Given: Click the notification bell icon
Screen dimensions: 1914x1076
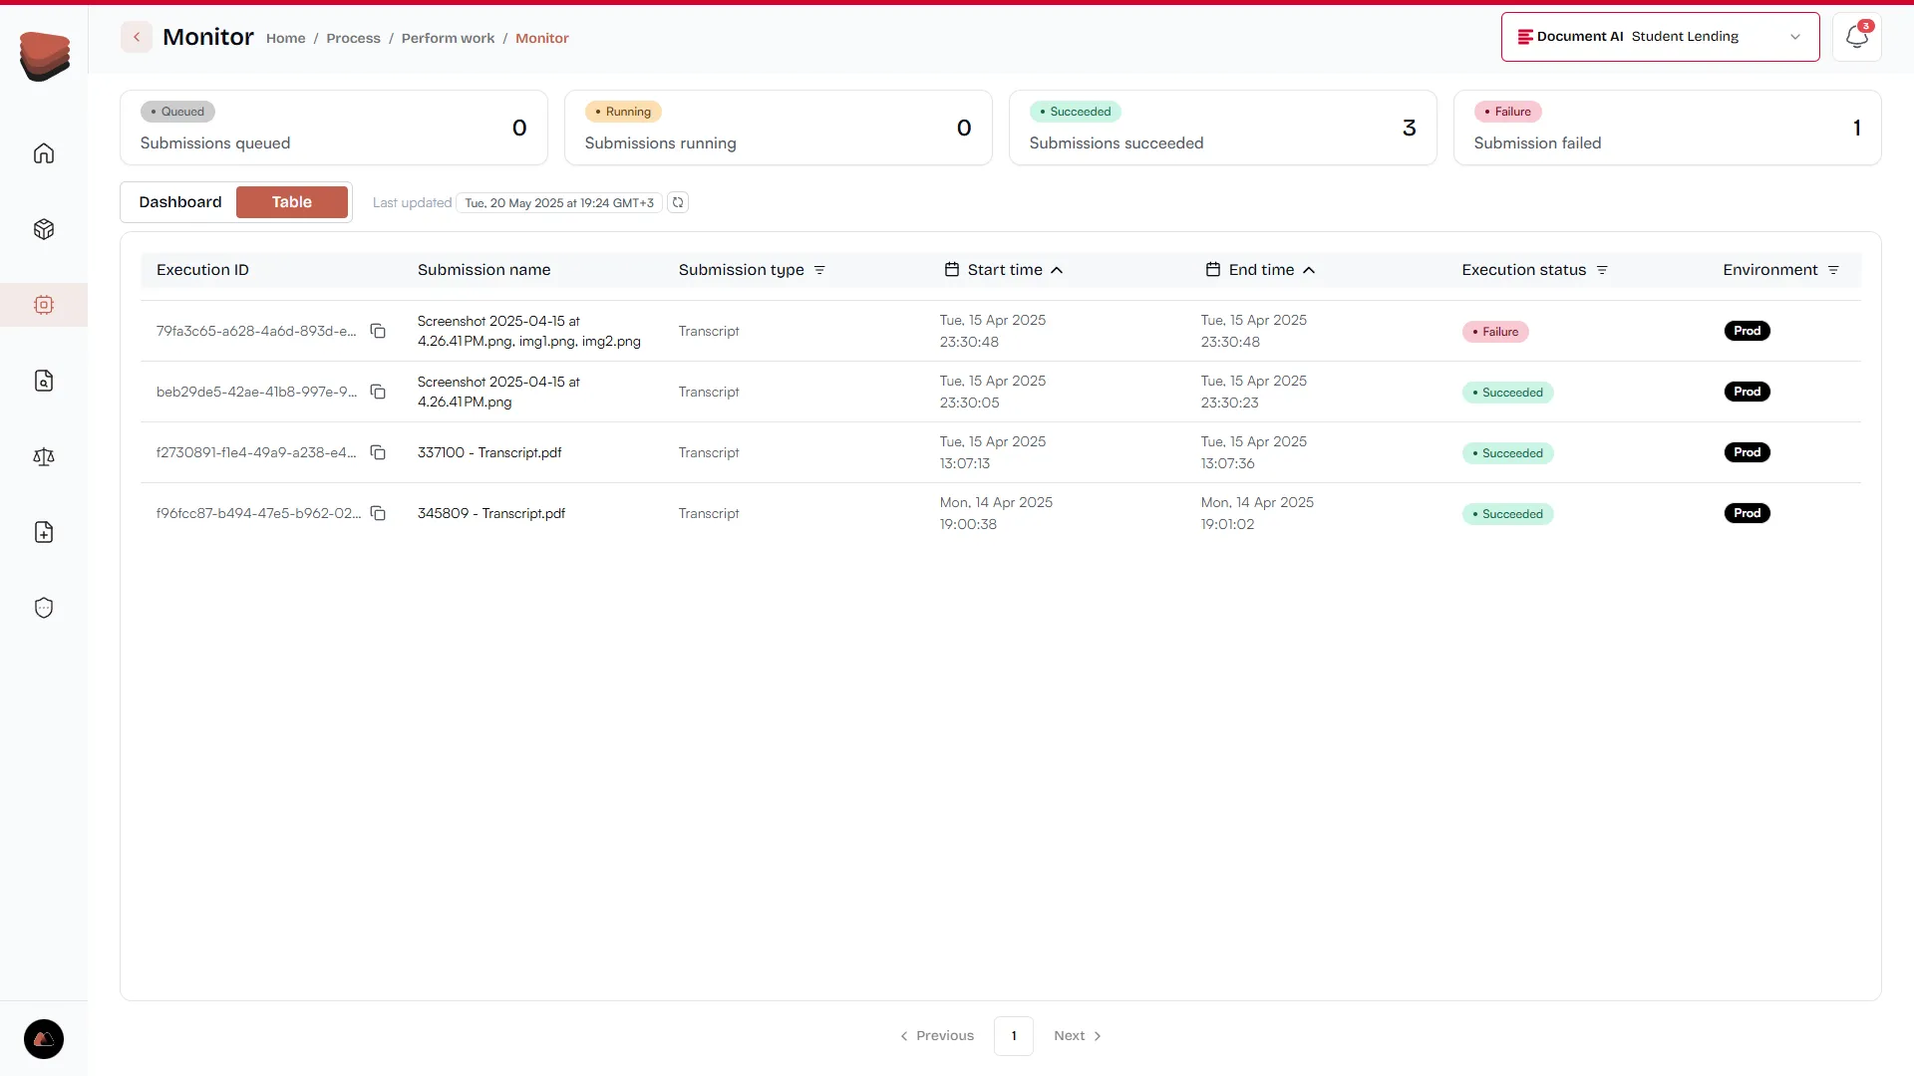Looking at the screenshot, I should [1855, 37].
